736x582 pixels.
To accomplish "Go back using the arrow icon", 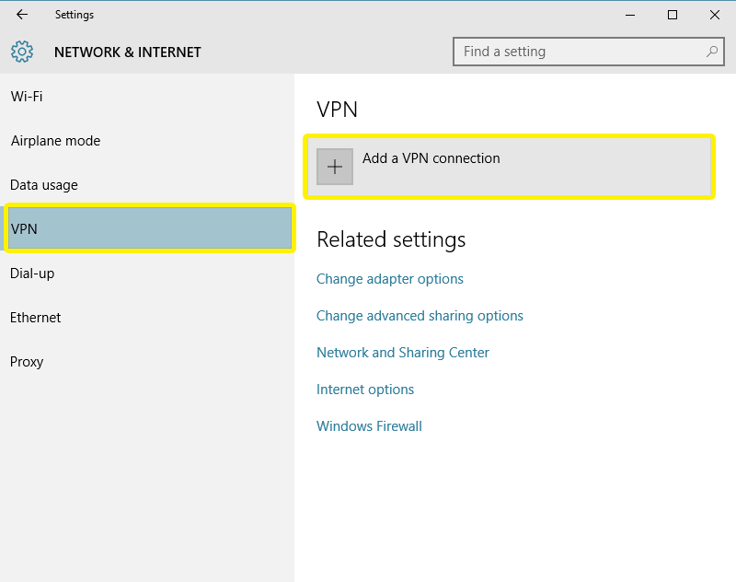I will pos(22,15).
